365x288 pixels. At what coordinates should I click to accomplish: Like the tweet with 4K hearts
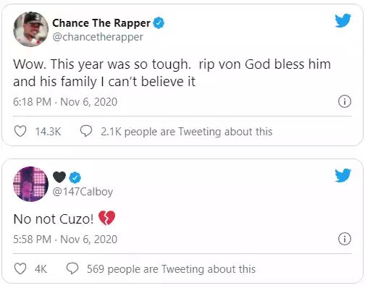coord(20,268)
